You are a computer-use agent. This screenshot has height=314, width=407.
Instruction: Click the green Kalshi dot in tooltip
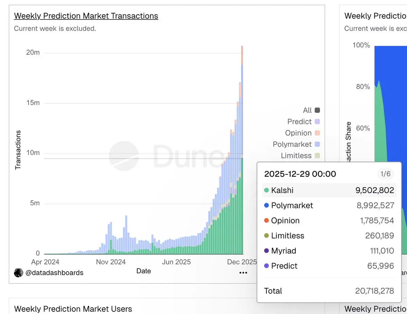[x=266, y=190]
